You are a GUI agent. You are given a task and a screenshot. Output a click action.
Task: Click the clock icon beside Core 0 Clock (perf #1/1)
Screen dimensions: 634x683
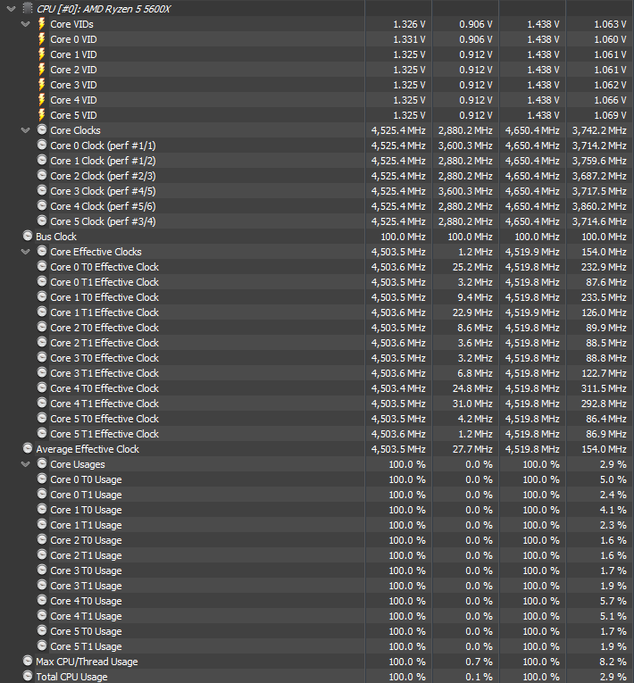pos(42,145)
